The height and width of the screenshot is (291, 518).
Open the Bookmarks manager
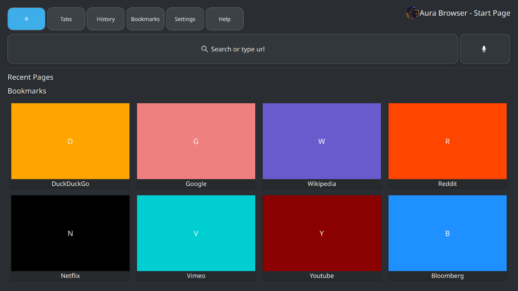click(x=145, y=19)
